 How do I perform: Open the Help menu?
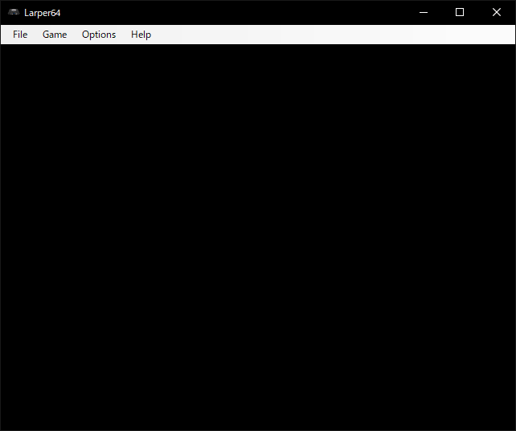coord(141,35)
